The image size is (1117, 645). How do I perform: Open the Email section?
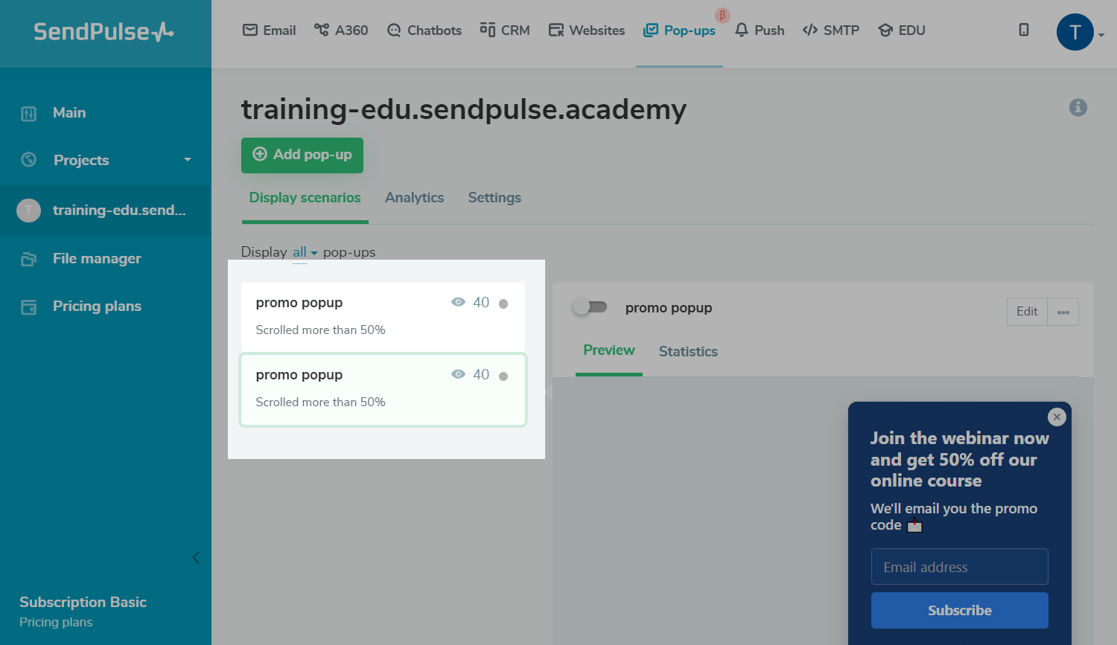click(x=269, y=31)
